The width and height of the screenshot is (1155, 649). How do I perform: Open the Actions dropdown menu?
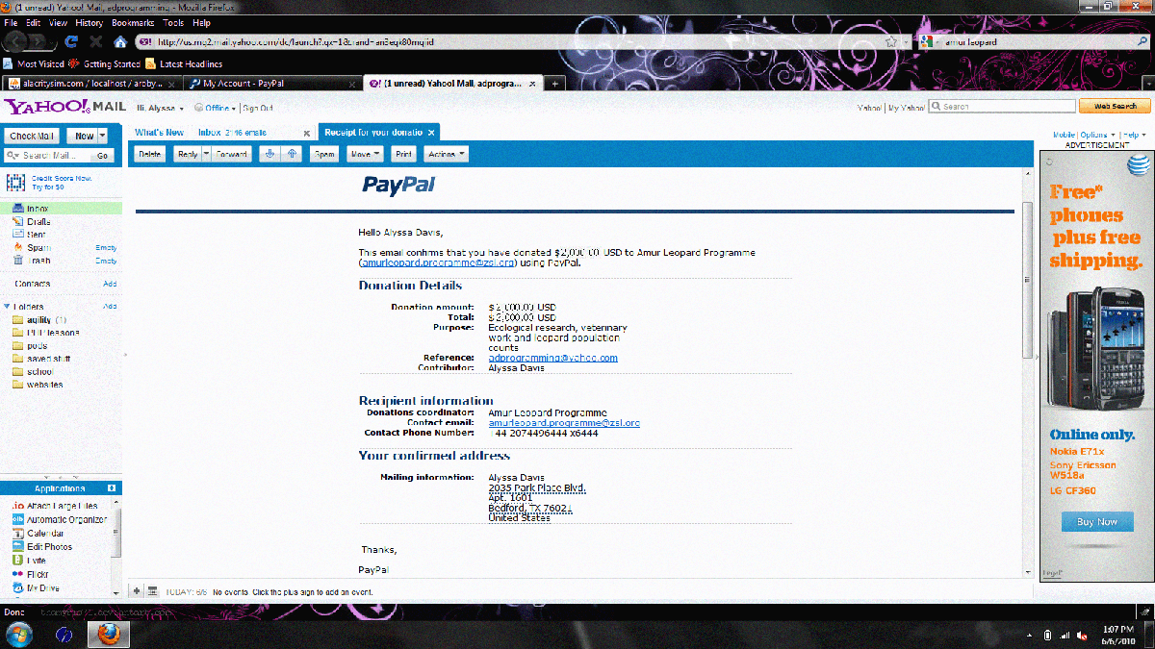click(x=446, y=154)
